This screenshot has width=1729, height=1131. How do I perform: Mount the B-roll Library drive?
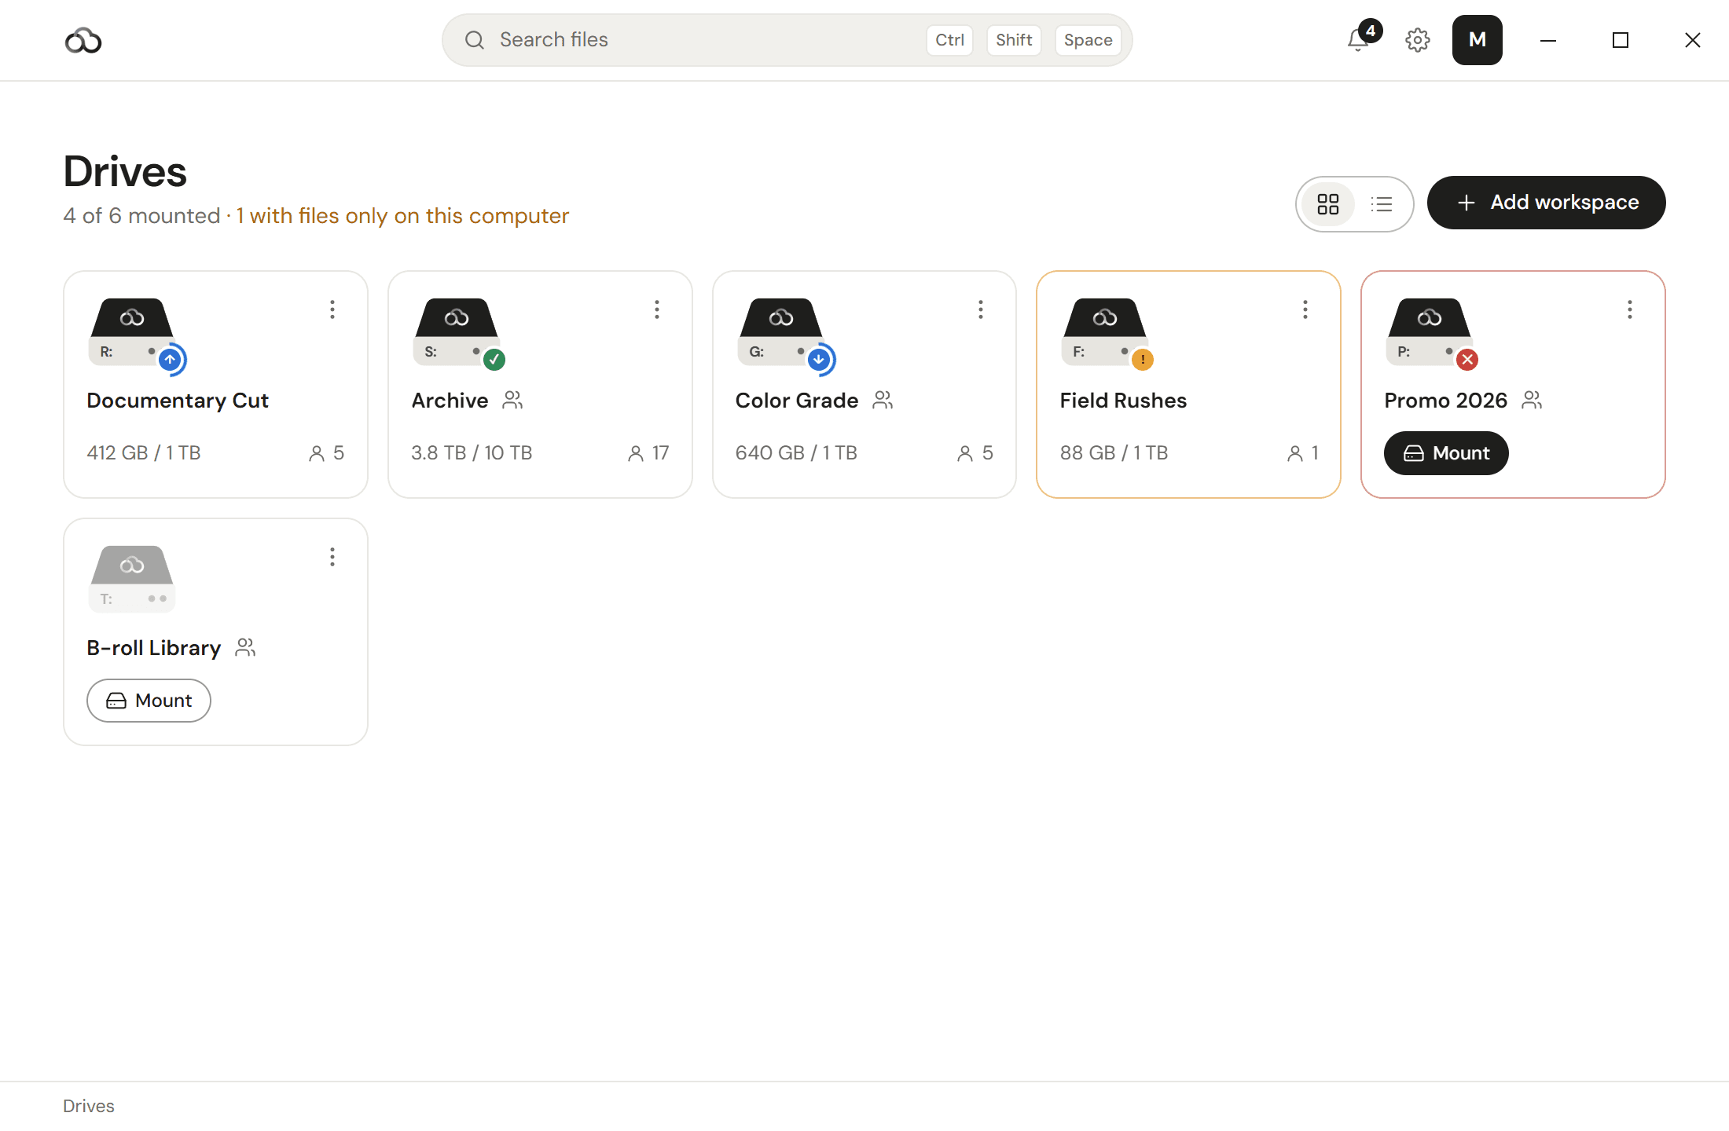pos(149,701)
